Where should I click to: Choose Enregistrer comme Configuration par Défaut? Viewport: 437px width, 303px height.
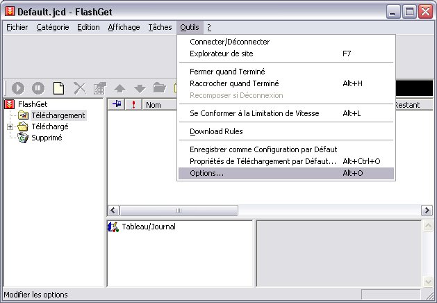pos(286,149)
